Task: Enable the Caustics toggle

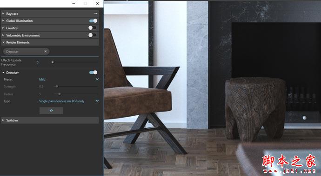Action: pyautogui.click(x=92, y=28)
